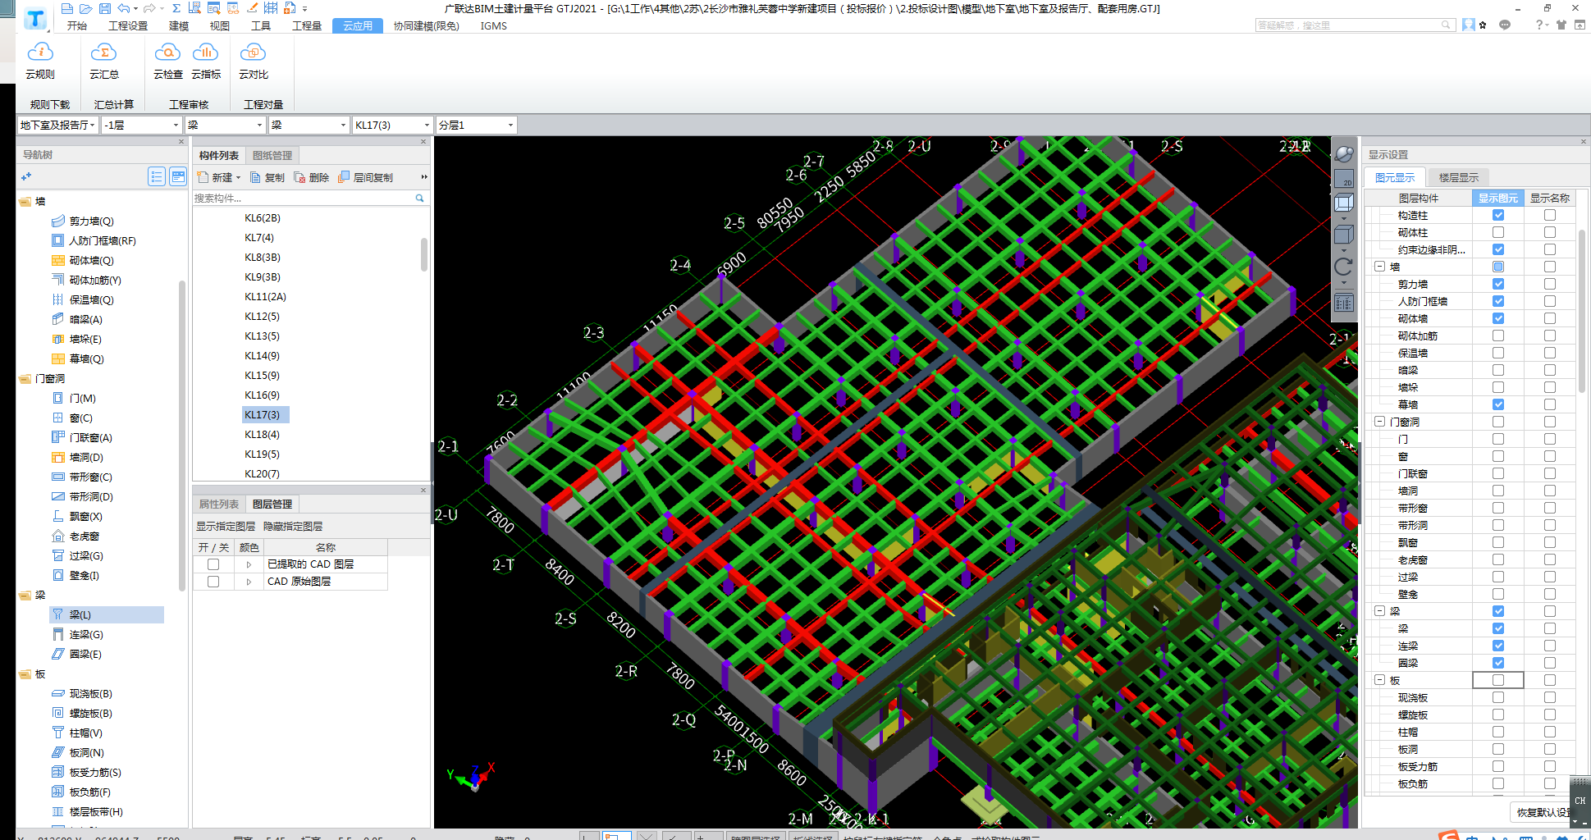1591x840 pixels.
Task: Collapse the 门窗洞 group in display settings
Action: 1380,422
